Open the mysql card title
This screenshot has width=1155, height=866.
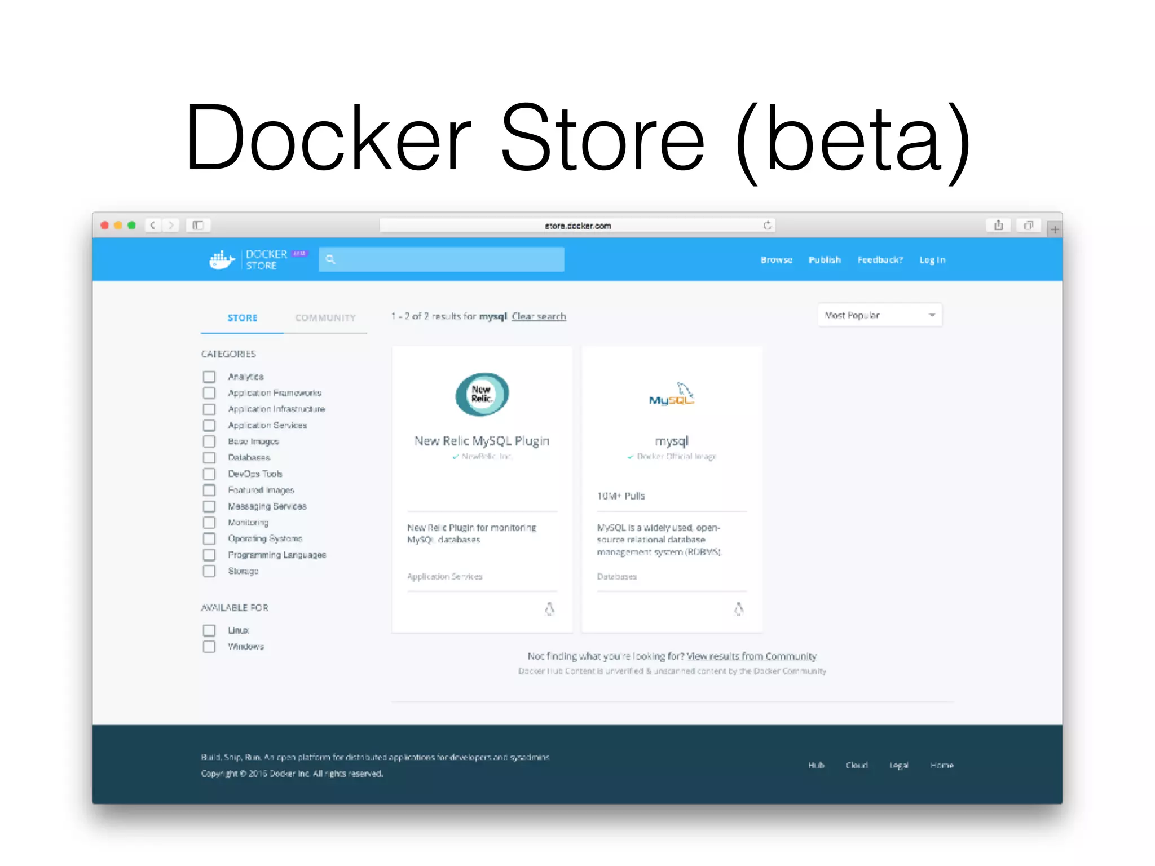tap(671, 441)
